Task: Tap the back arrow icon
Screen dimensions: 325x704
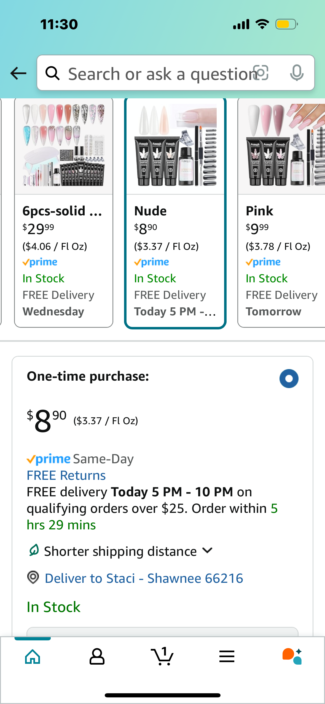Action: pos(18,74)
